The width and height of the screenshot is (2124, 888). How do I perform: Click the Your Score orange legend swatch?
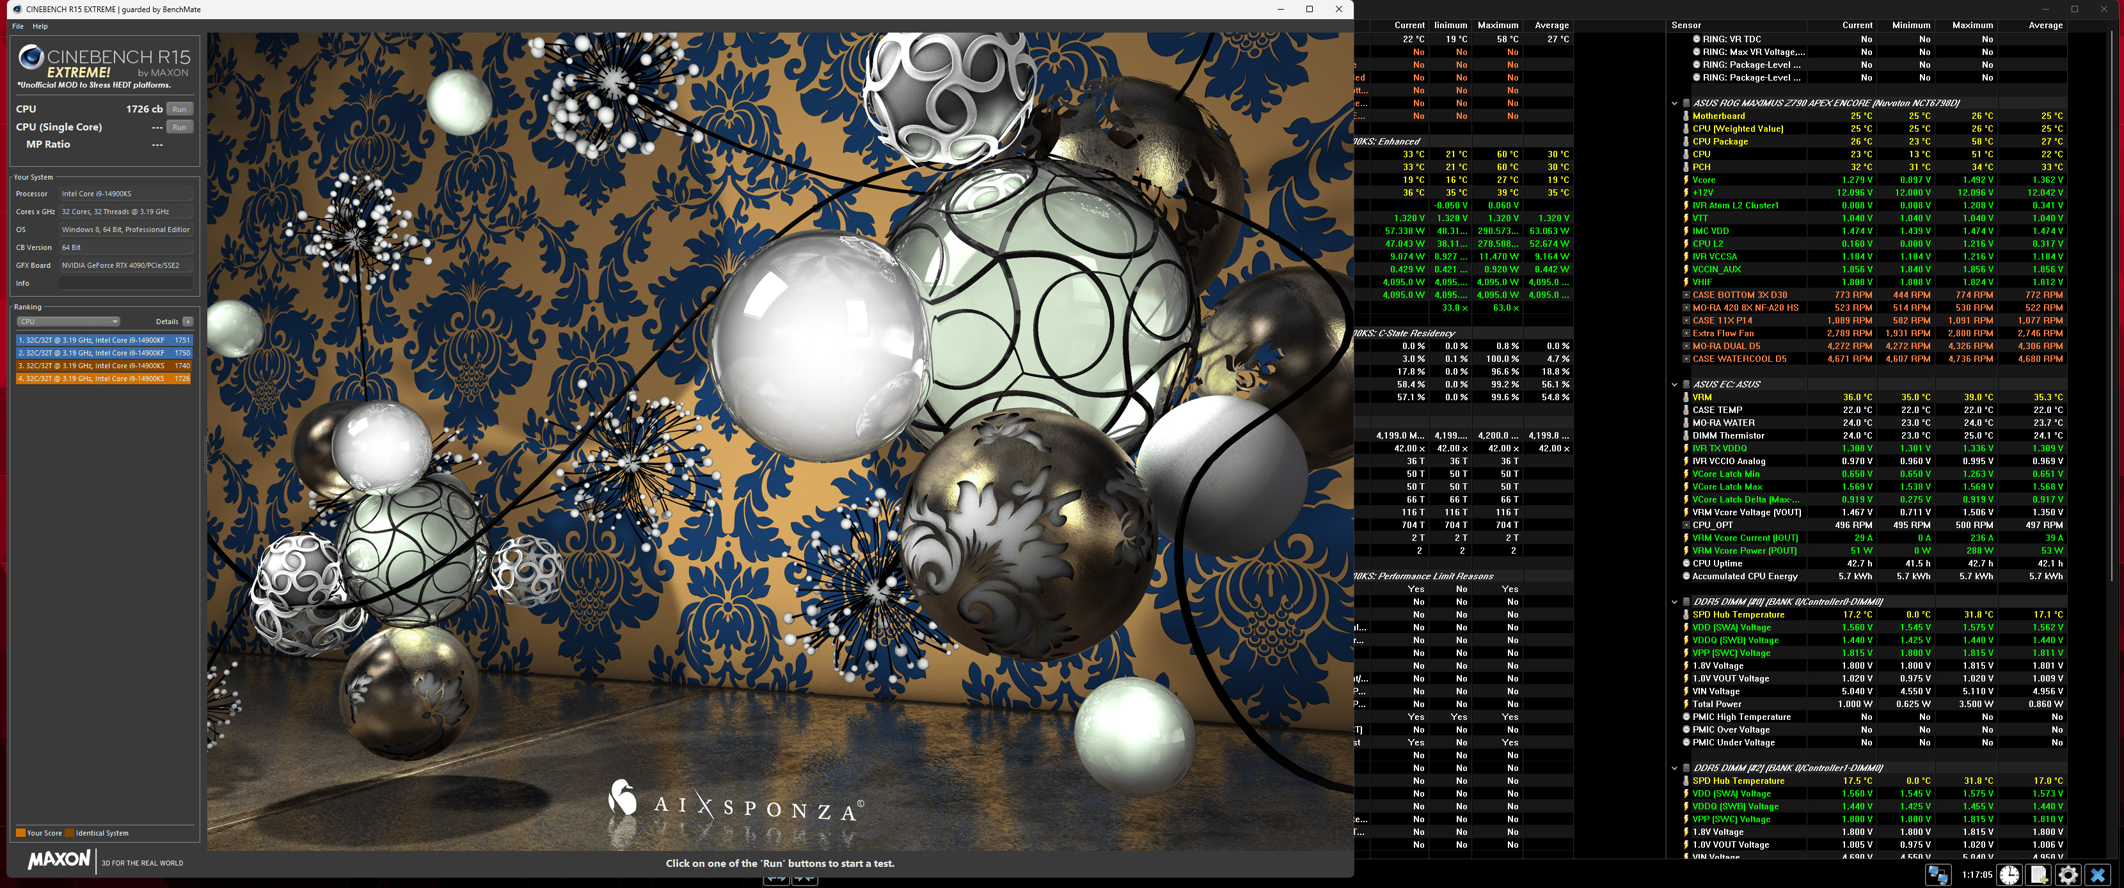pyautogui.click(x=20, y=833)
